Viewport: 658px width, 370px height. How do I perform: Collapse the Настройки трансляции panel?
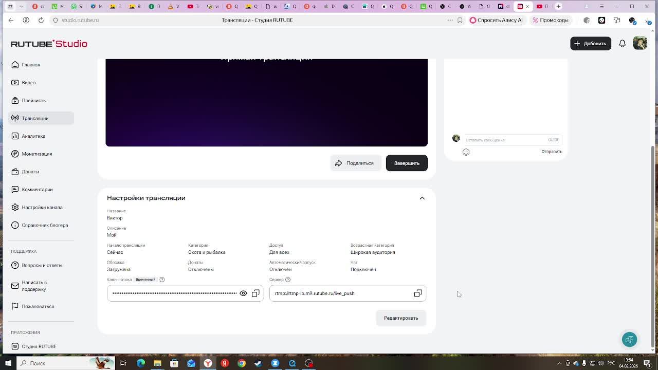422,198
